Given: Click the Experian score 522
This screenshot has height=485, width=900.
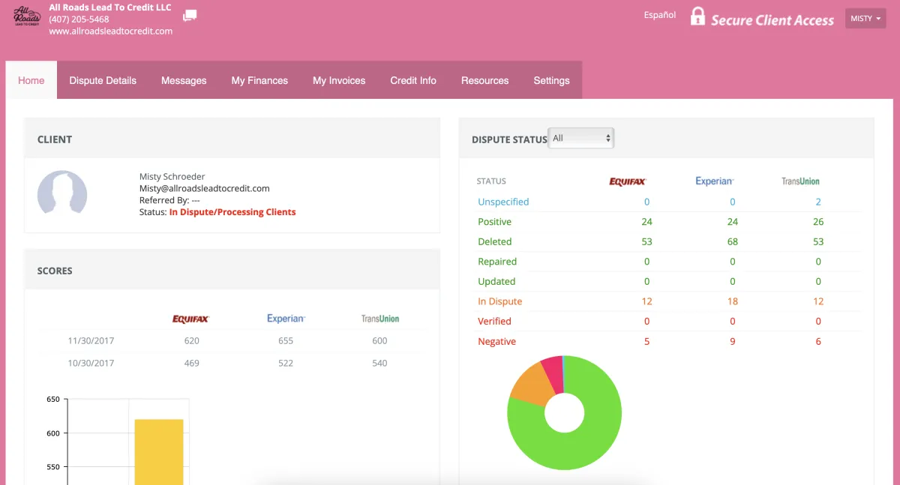Looking at the screenshot, I should click(285, 363).
